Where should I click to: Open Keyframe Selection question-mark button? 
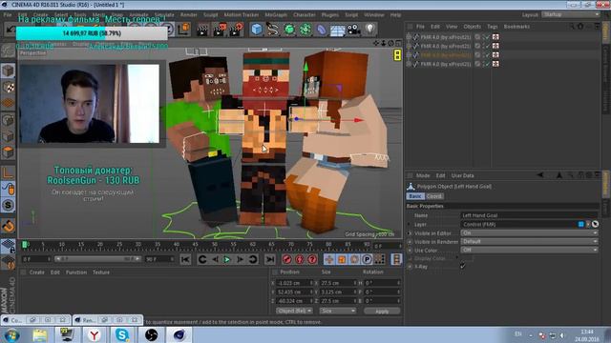[312, 259]
